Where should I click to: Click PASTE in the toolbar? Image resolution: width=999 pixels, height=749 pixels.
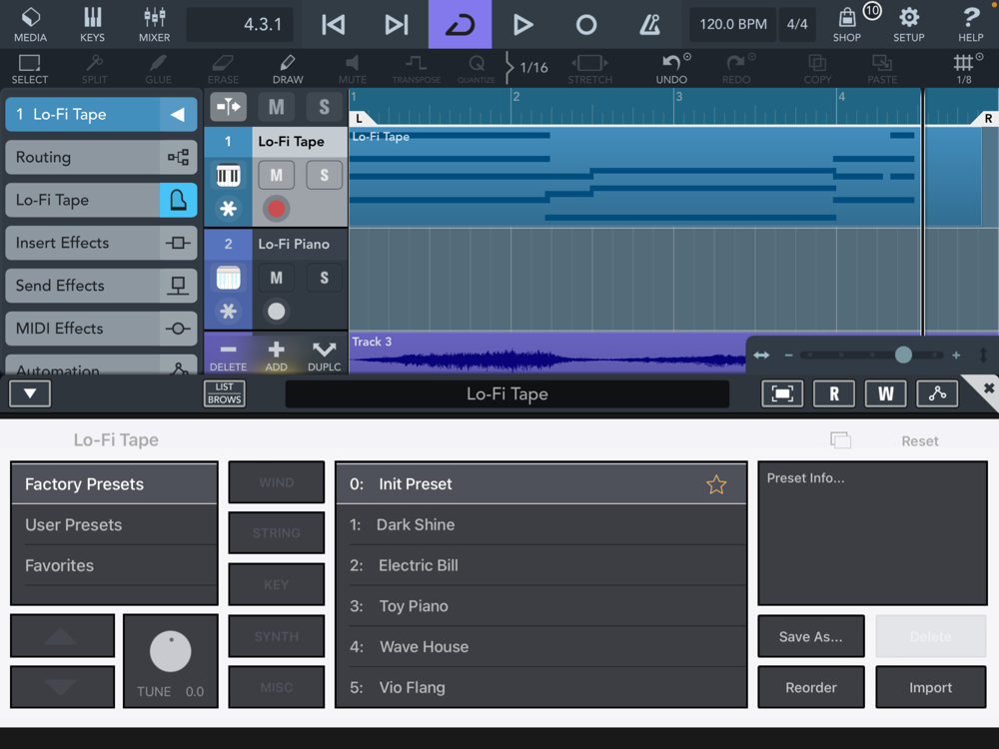(x=882, y=69)
